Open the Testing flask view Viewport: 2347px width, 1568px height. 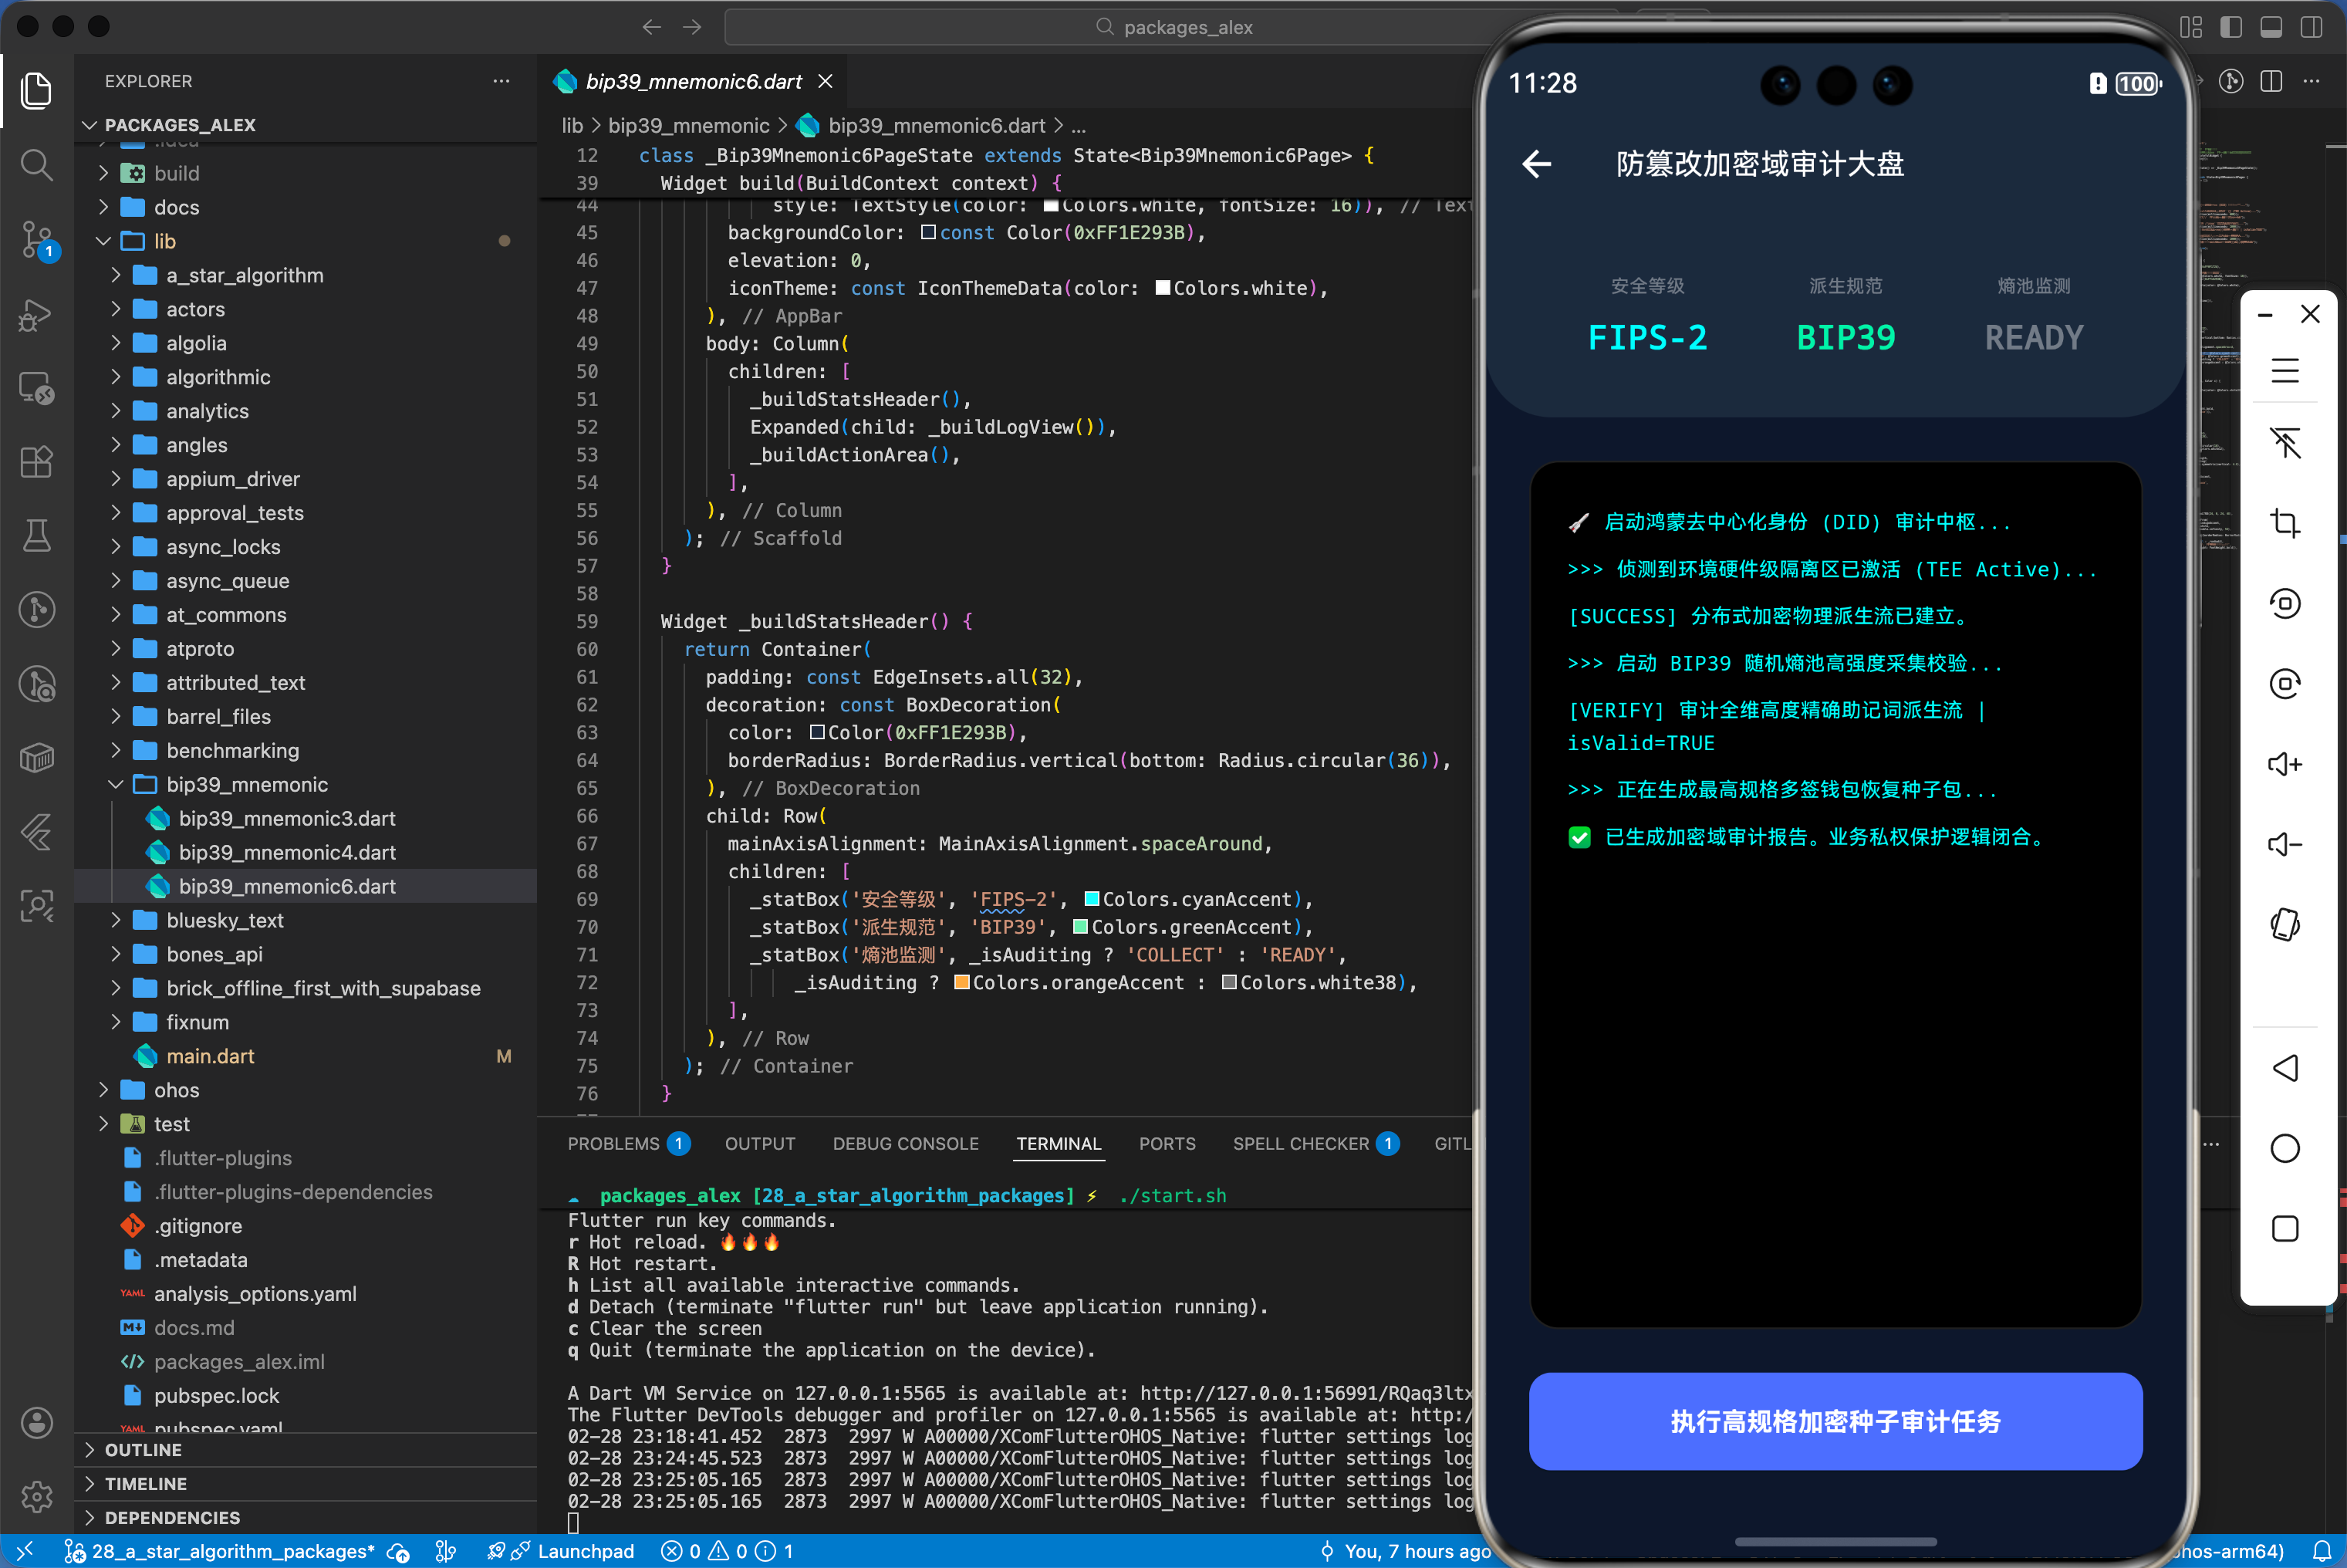(x=37, y=535)
